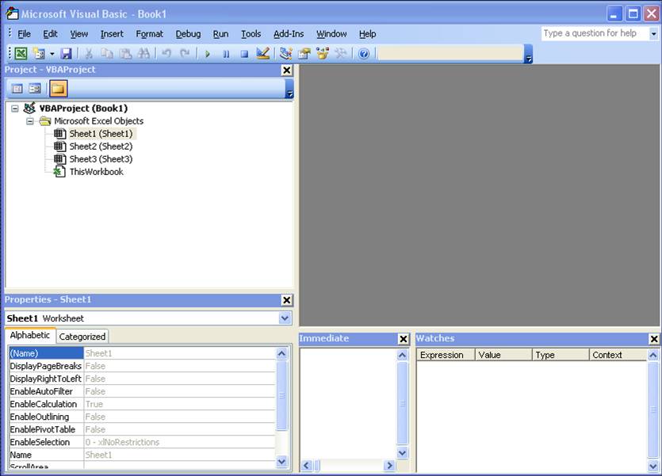Open the File menu
The width and height of the screenshot is (662, 476).
(x=24, y=34)
